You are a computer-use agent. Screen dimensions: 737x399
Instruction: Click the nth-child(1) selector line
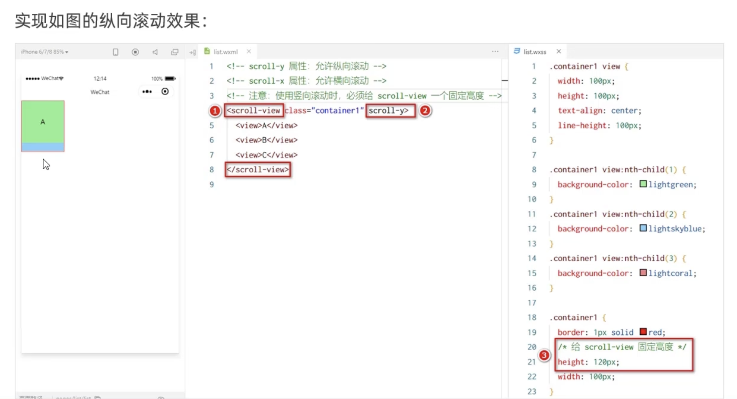click(617, 169)
